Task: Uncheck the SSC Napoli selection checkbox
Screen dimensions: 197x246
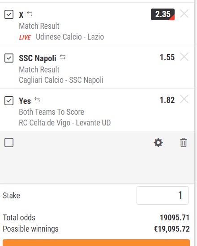Action: coord(9,58)
